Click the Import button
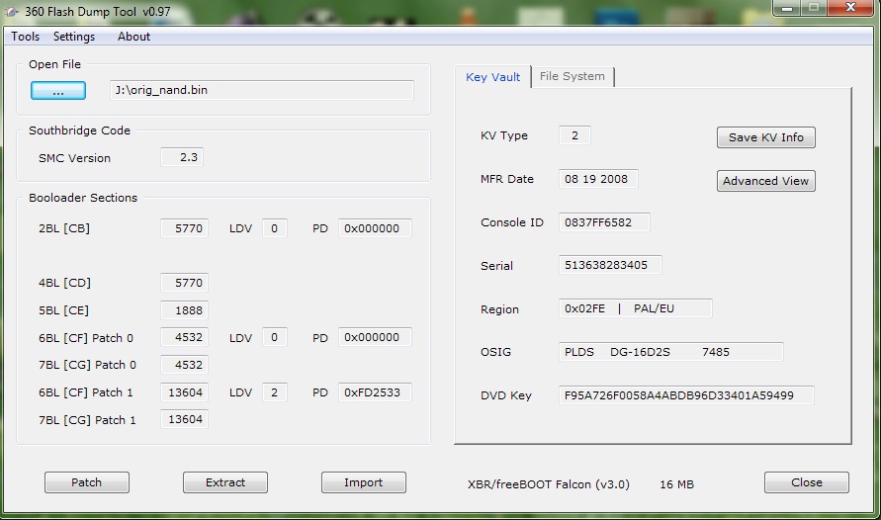 tap(364, 482)
